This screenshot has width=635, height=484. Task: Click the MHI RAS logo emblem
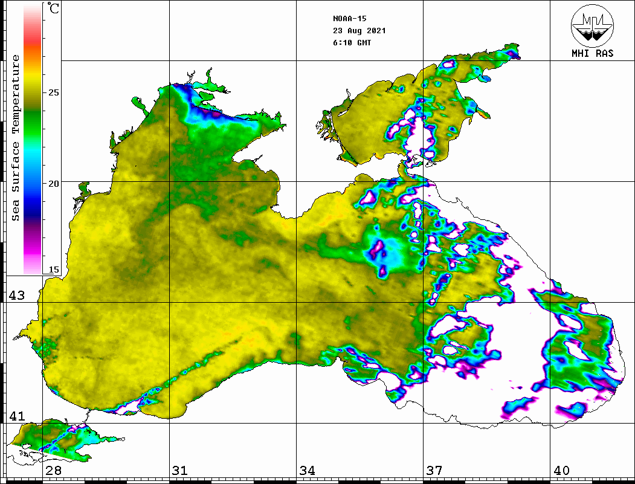592,25
